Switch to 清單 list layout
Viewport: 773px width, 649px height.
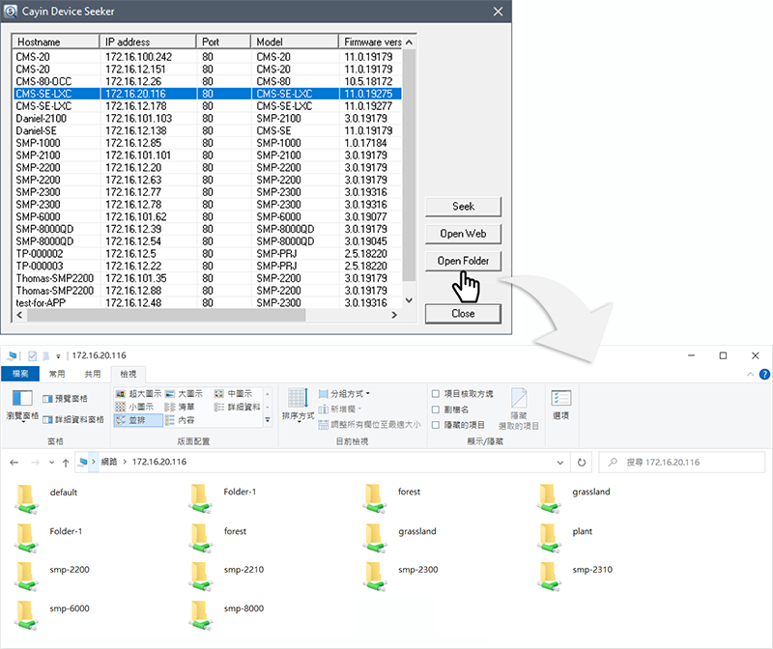click(180, 407)
